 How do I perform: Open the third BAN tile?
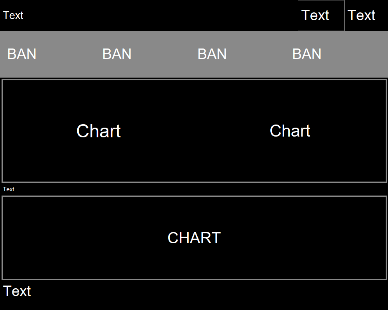tap(212, 54)
